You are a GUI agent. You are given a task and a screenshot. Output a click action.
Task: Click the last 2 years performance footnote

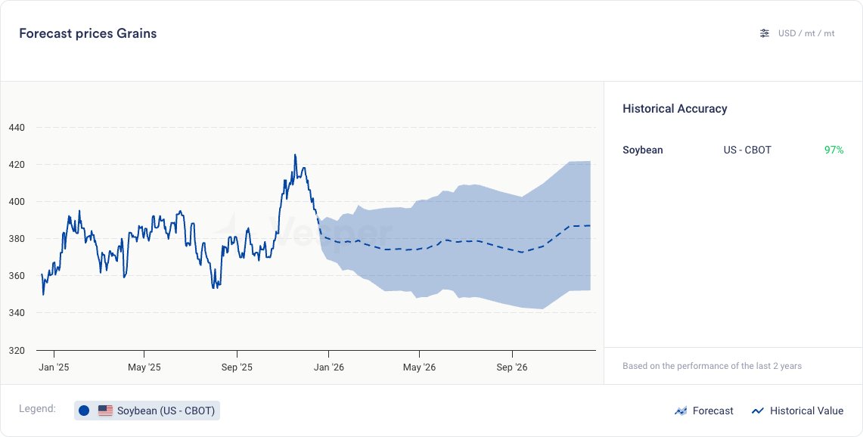point(712,366)
